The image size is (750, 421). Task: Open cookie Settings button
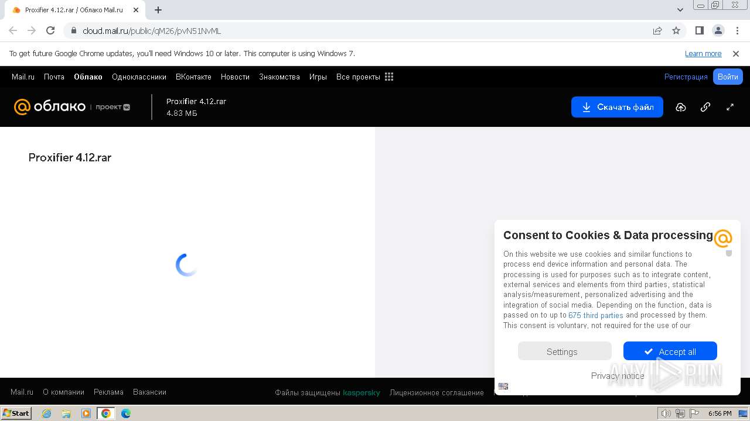[x=565, y=351]
